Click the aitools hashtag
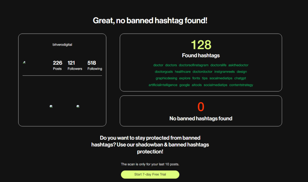 (x=197, y=85)
